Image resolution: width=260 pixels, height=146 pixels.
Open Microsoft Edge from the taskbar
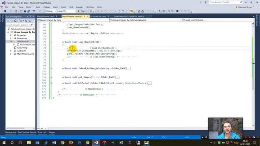tap(80, 142)
